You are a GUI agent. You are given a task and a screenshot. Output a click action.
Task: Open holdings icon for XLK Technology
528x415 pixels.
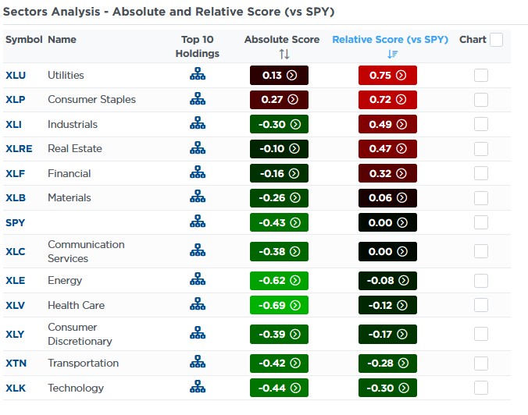[197, 388]
